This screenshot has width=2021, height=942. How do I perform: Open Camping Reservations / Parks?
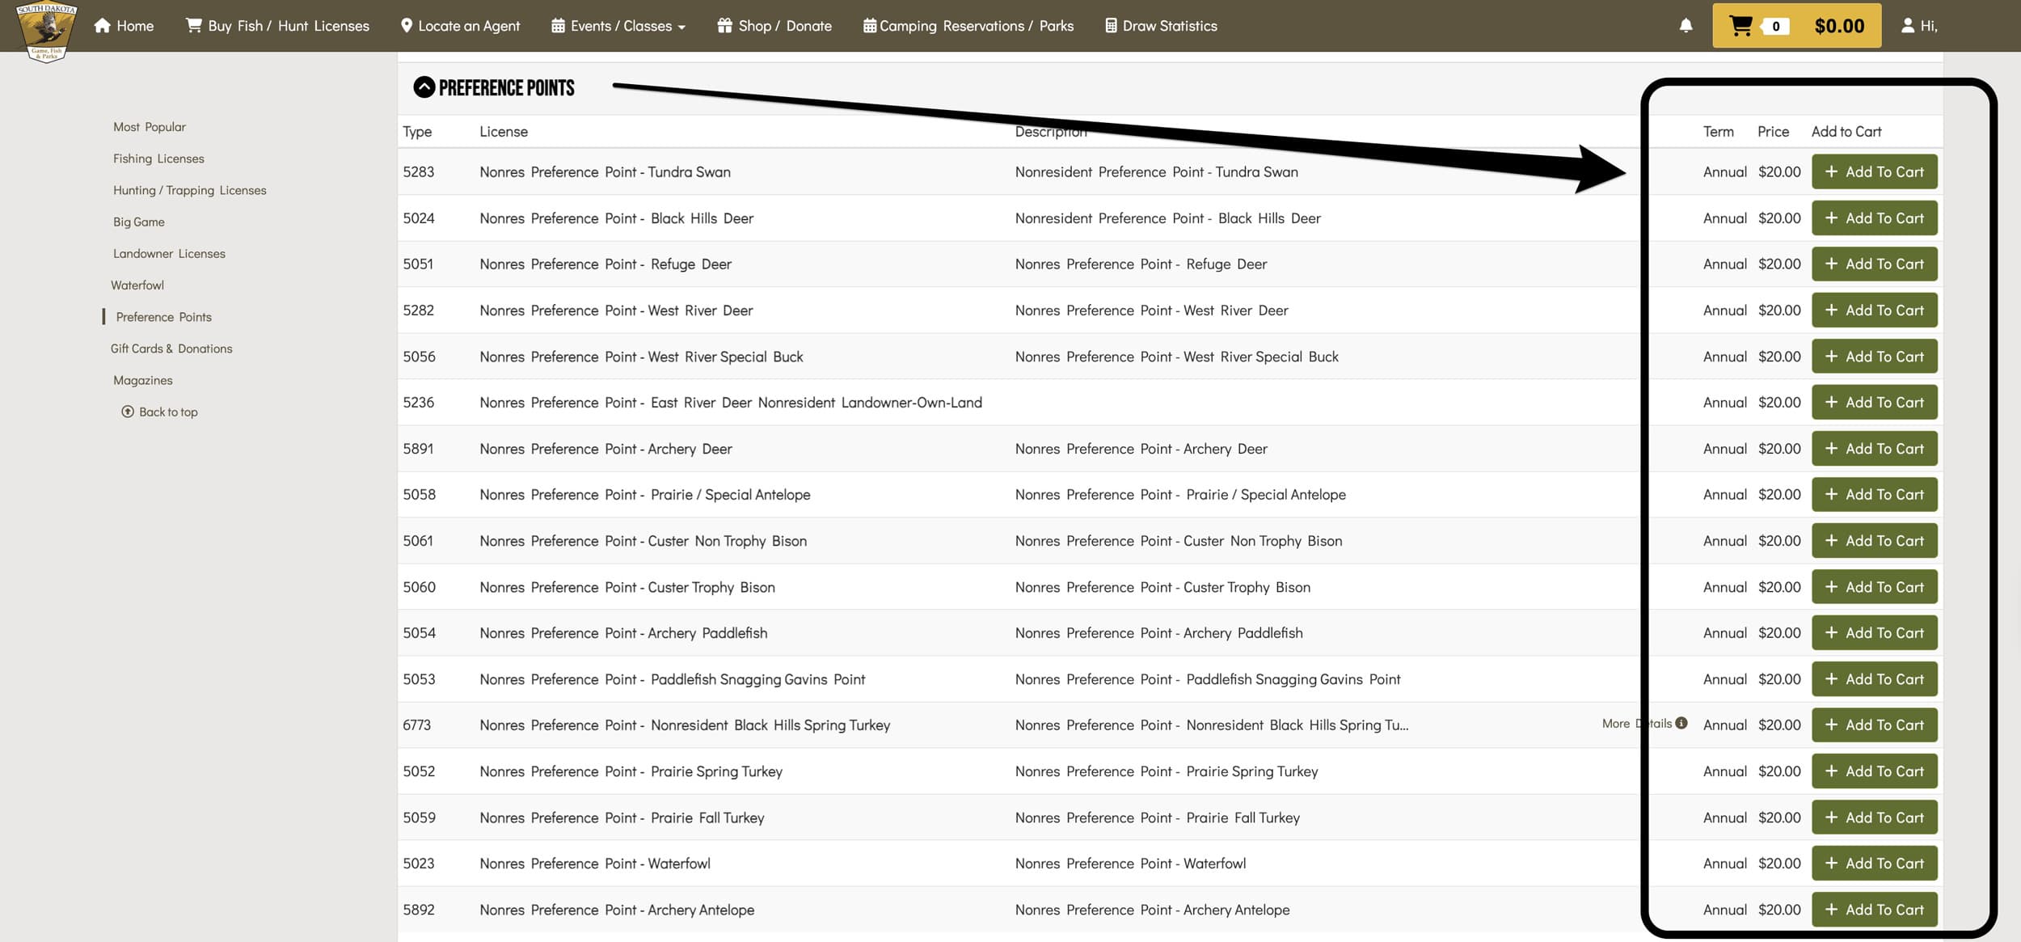tap(968, 26)
